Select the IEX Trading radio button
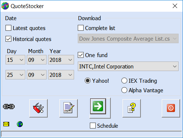Screen dimensions: 183x138 click(124, 81)
